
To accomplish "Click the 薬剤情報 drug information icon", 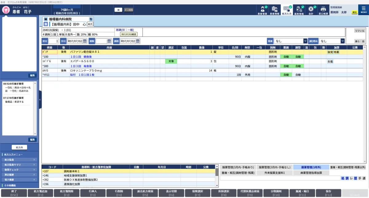I will [299, 10].
